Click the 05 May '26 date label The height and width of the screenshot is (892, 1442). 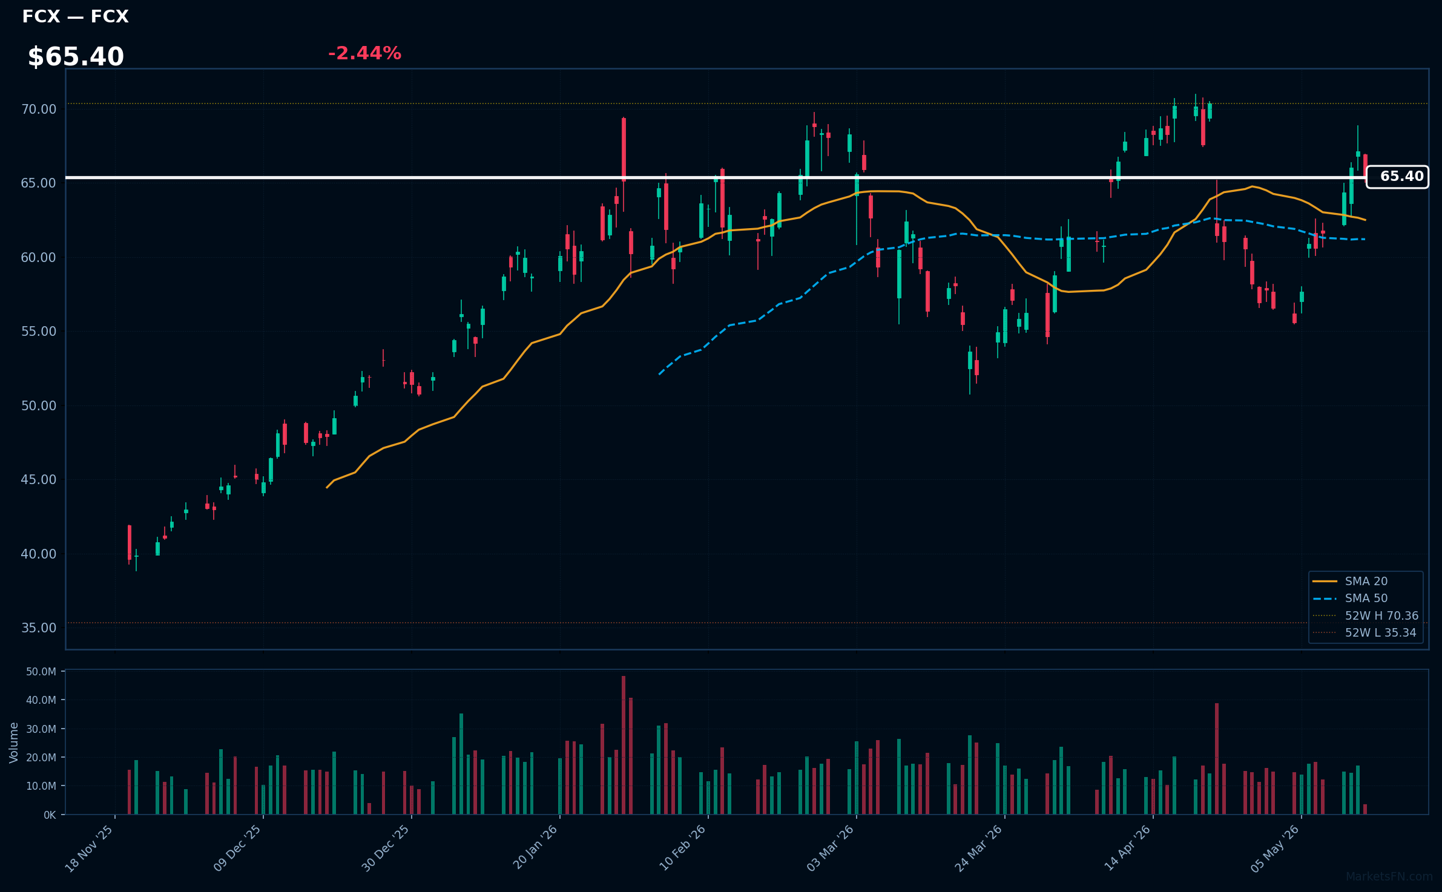[x=1275, y=848]
